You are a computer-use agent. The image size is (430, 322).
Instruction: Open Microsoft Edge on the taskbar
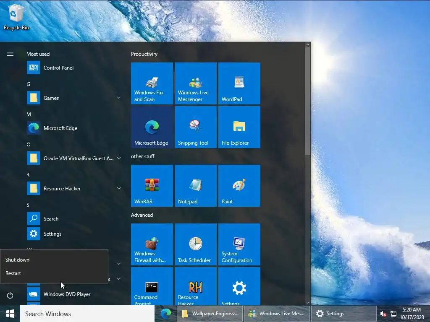165,314
